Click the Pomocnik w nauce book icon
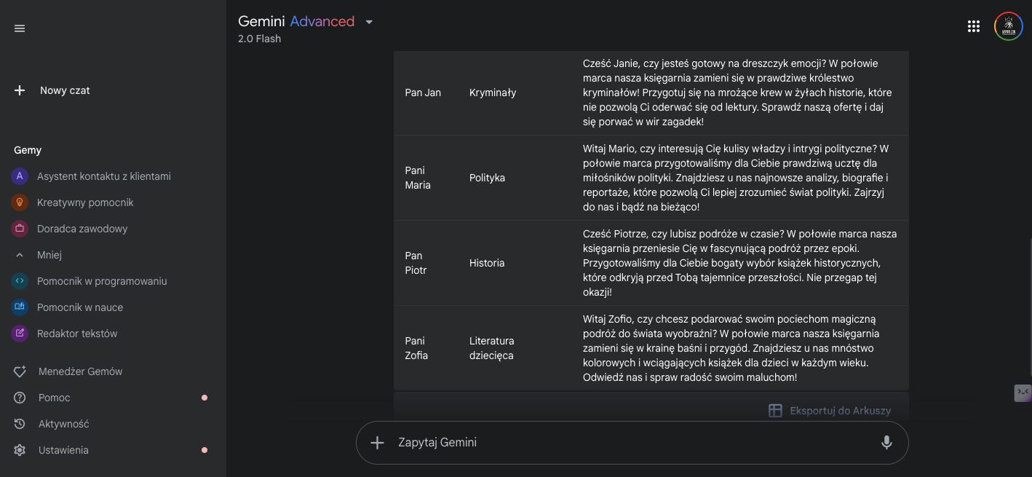Screen dimensions: 1032x477 [x=20, y=307]
